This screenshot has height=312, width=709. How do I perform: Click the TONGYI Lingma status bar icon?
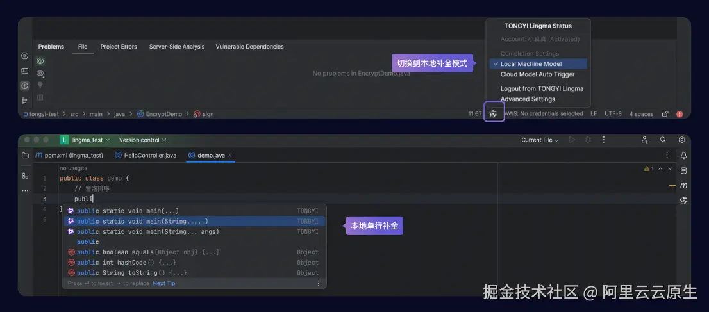[x=494, y=114]
